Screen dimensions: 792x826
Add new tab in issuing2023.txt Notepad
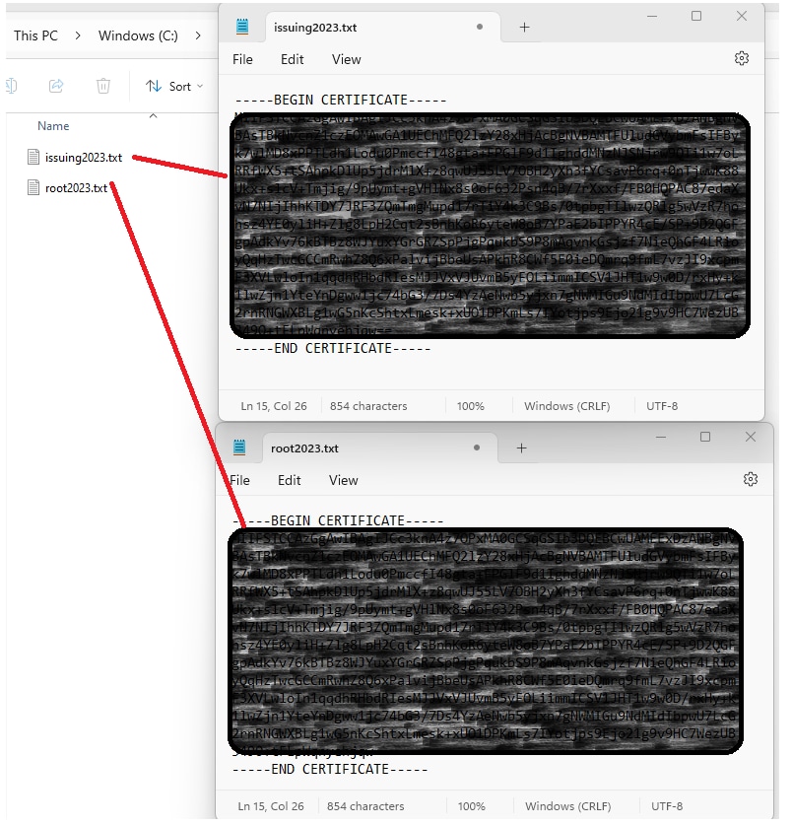(x=524, y=28)
